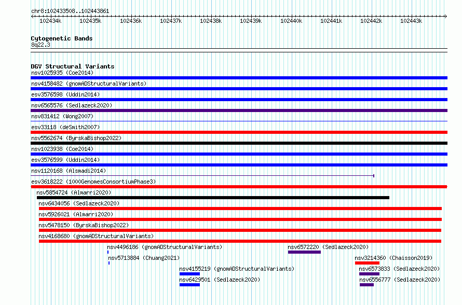Click the red bar under nsv5478150
Image resolution: width=462 pixels, height=305 pixels.
click(240, 230)
